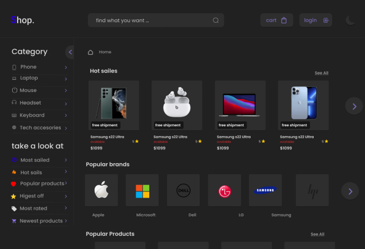The width and height of the screenshot is (365, 249).
Task: Click the Popular products heart icon
Action: click(x=13, y=184)
